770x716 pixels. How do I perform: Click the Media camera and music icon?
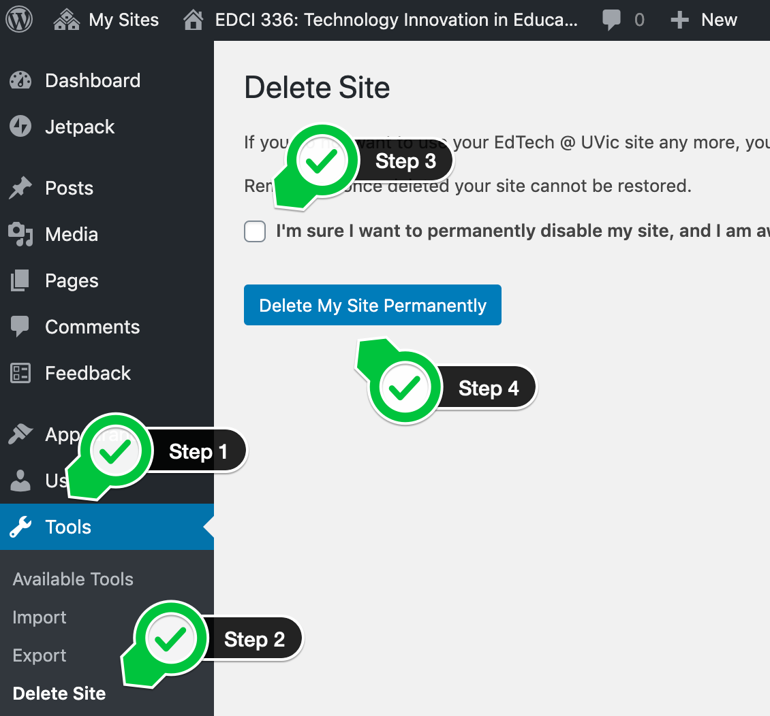pyautogui.click(x=20, y=234)
